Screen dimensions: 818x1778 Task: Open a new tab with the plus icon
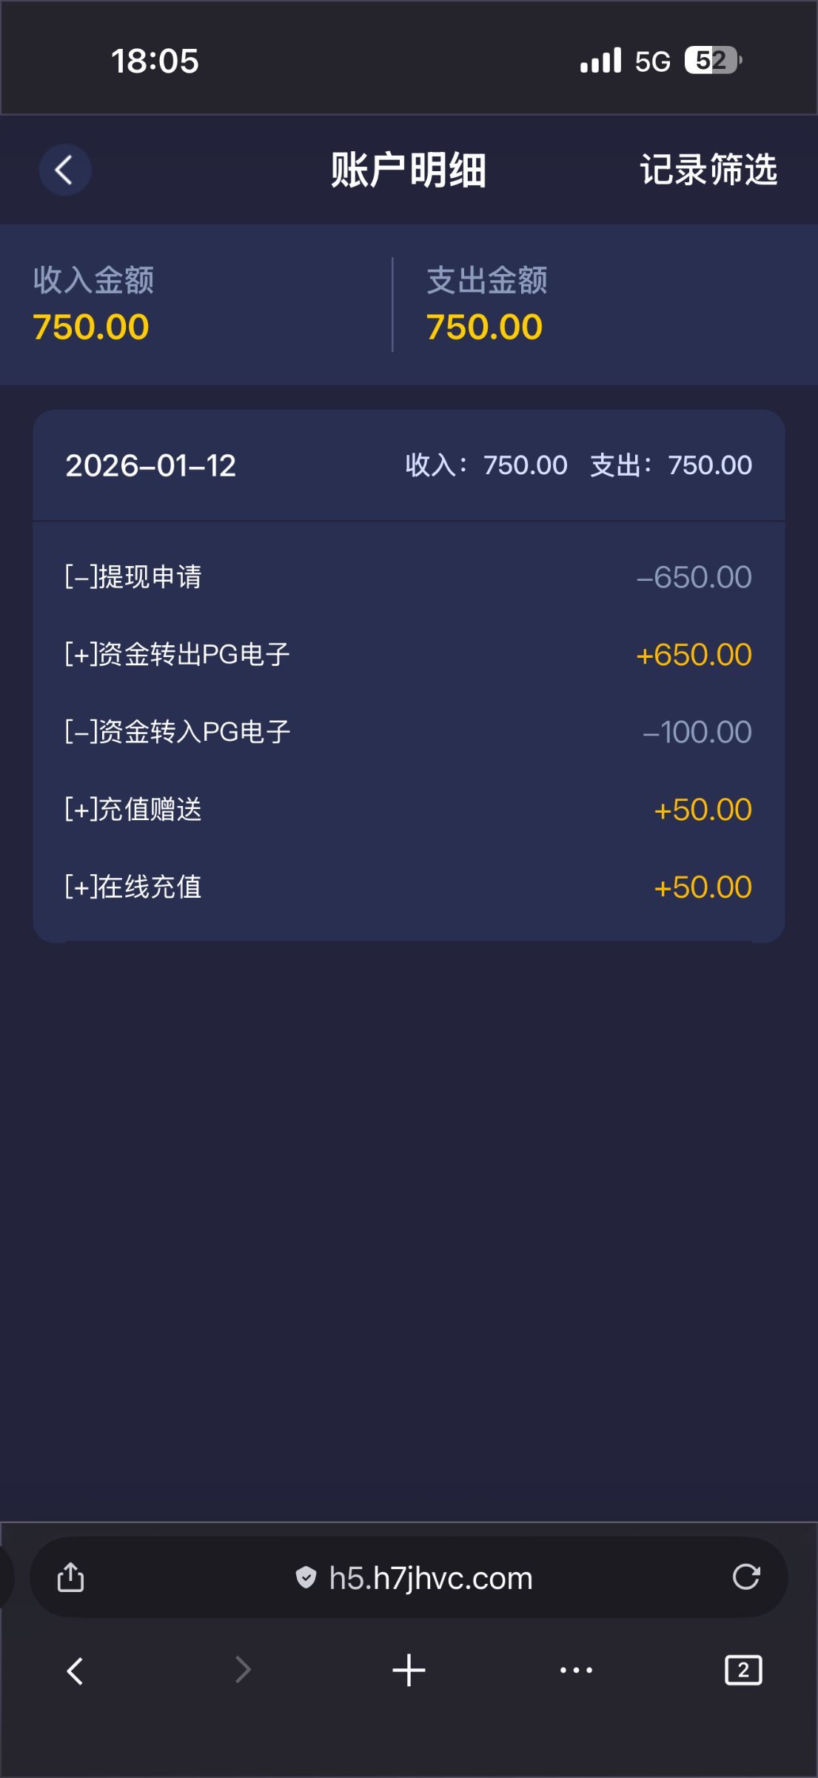pos(409,1671)
